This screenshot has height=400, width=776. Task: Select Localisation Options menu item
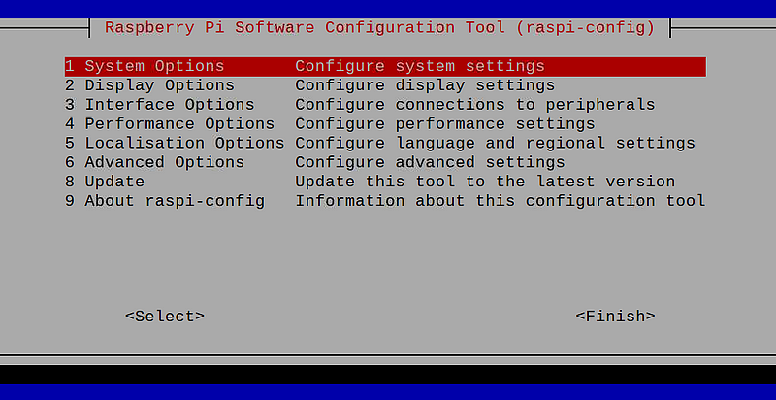(x=385, y=143)
